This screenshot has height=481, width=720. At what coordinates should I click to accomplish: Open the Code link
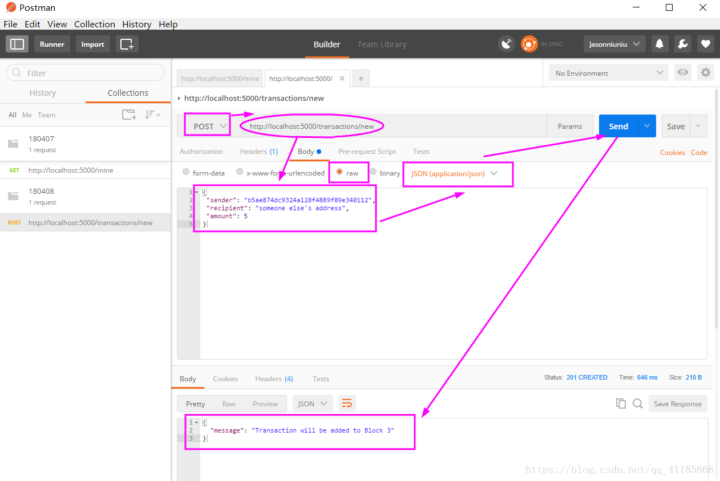699,152
